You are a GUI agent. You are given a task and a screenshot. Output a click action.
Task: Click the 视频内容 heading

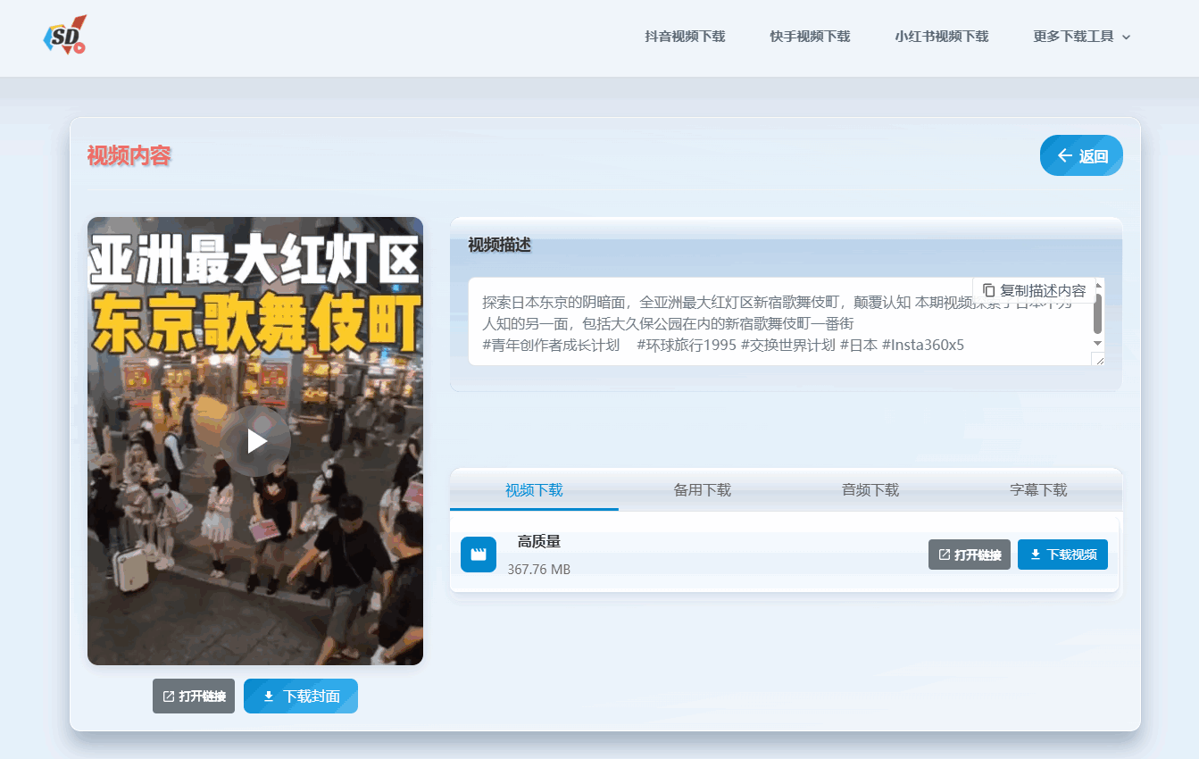coord(129,155)
